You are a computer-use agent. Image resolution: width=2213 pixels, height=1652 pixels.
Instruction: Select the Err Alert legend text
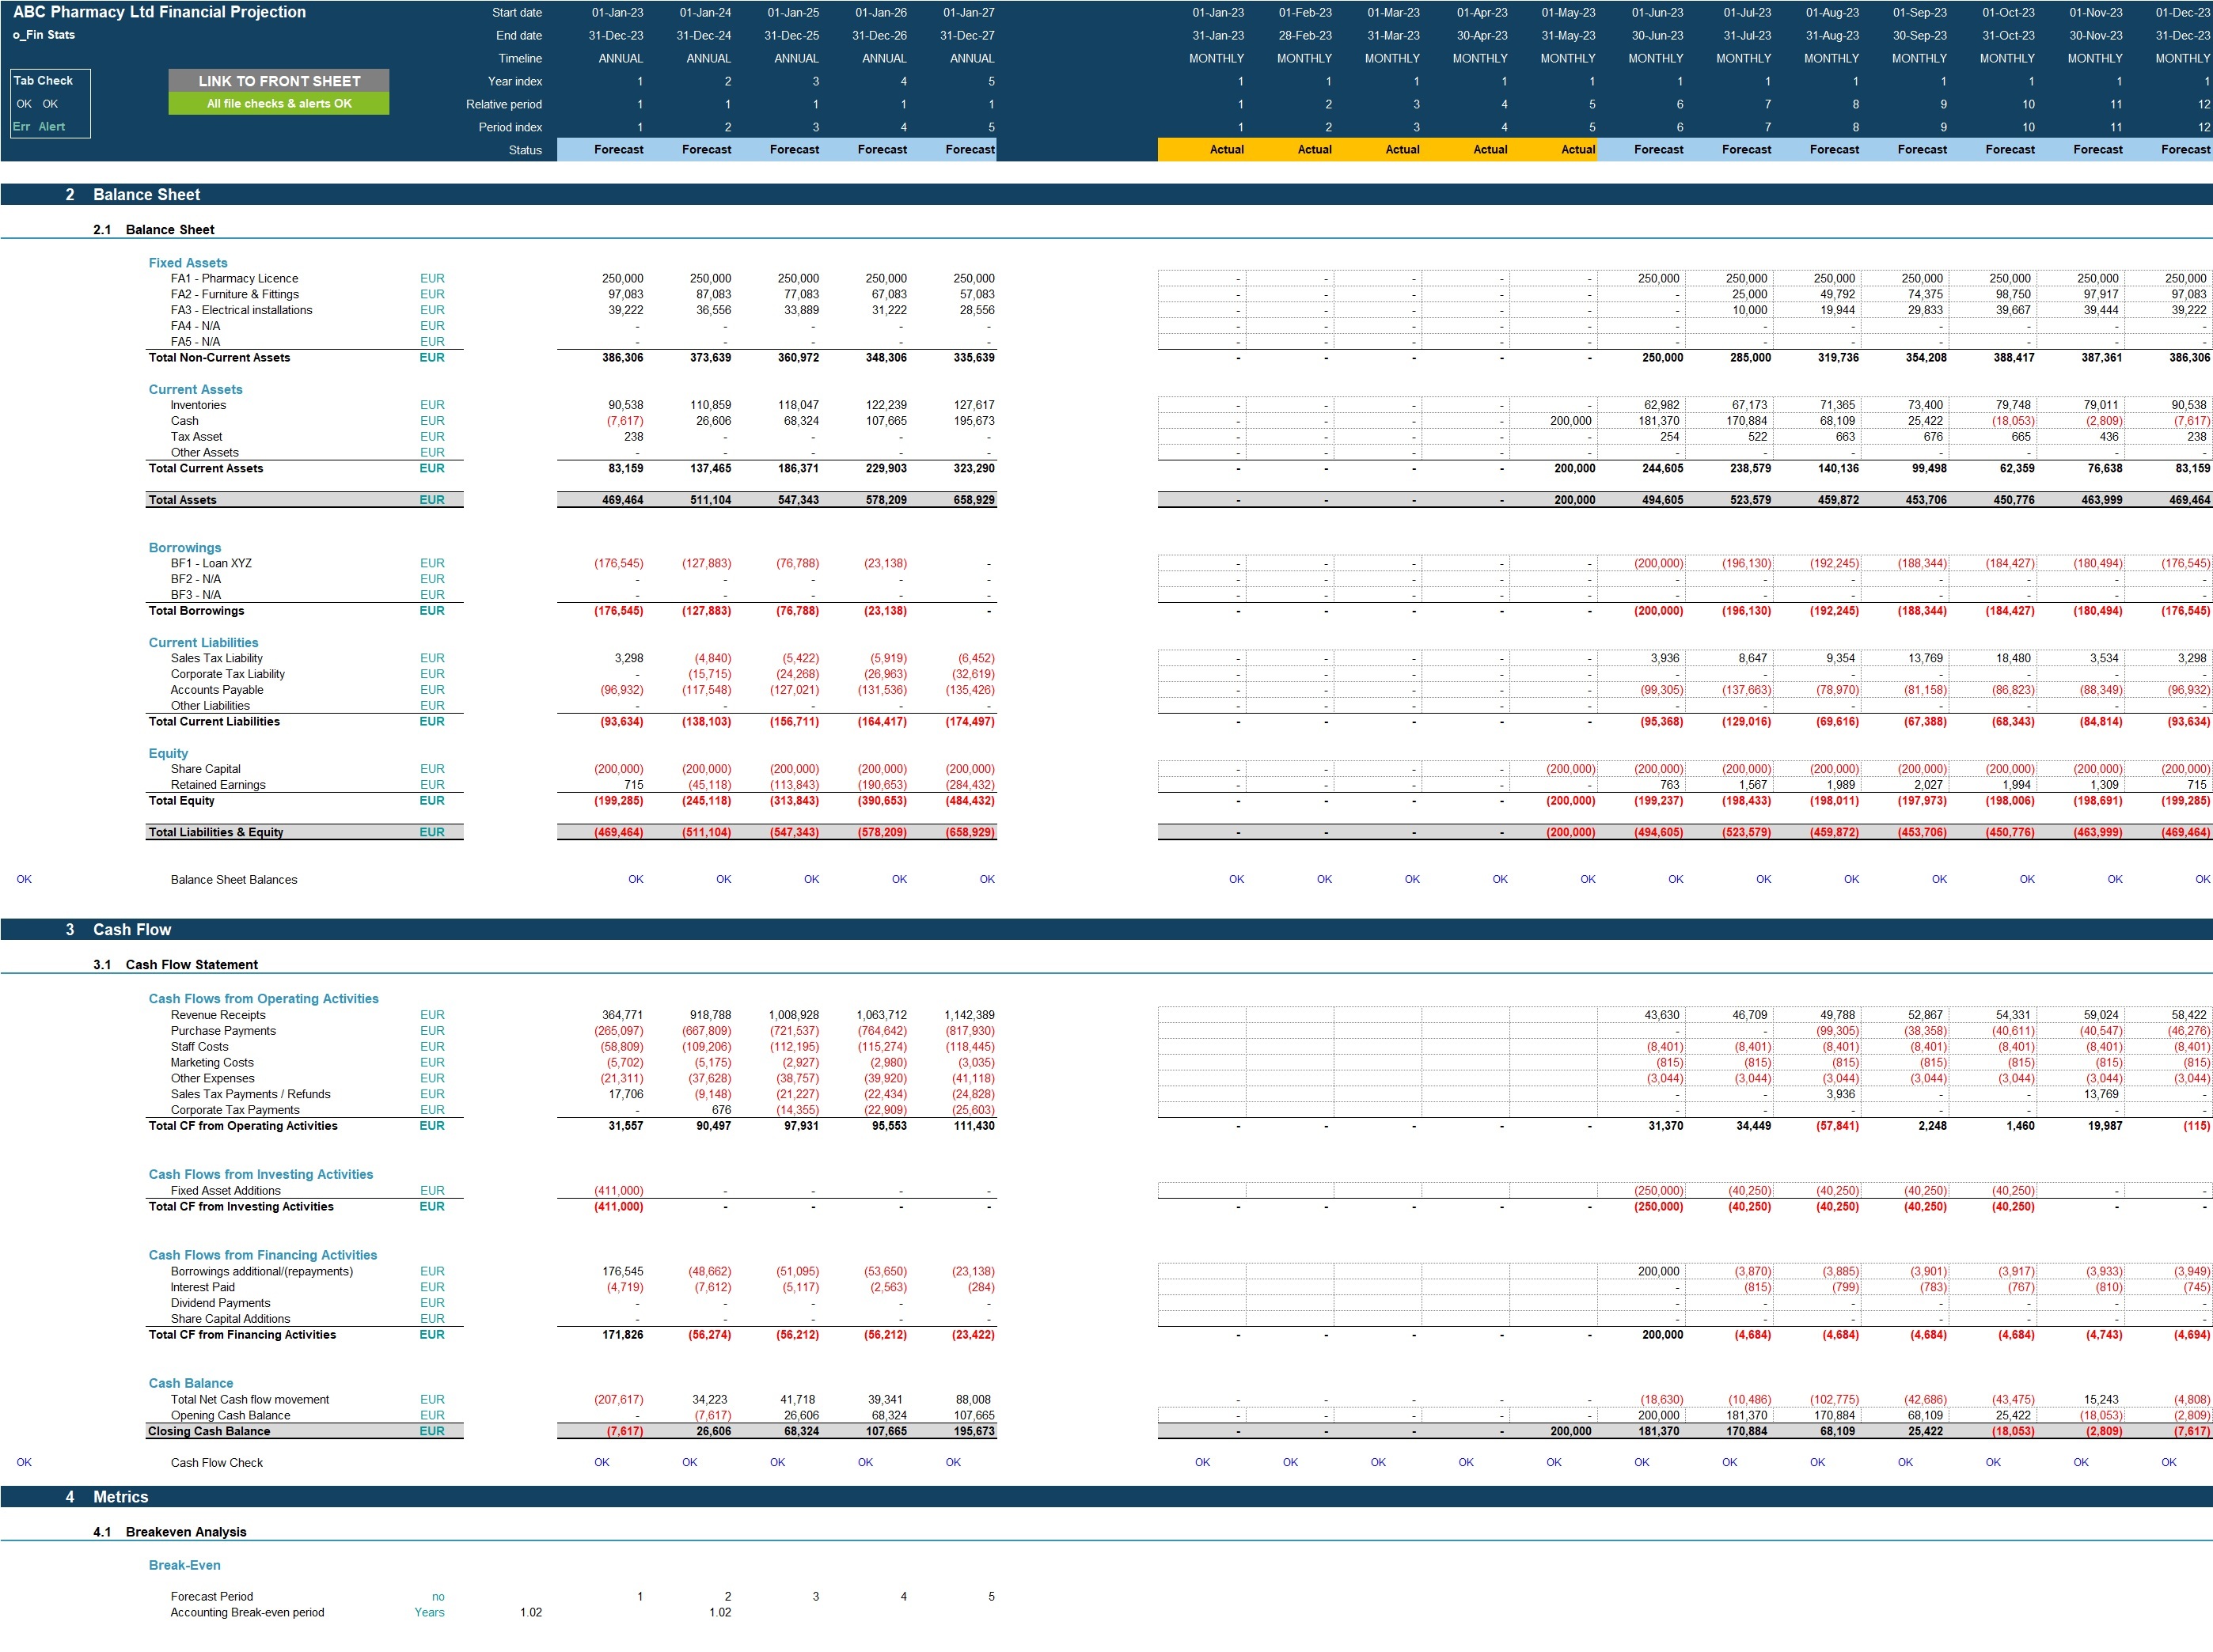pyautogui.click(x=39, y=127)
